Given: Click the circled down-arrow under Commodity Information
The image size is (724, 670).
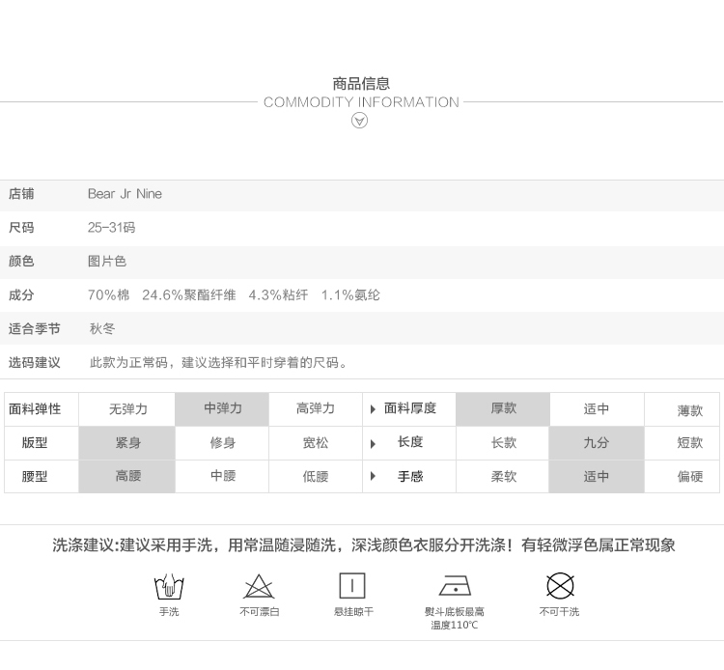Looking at the screenshot, I should point(360,121).
